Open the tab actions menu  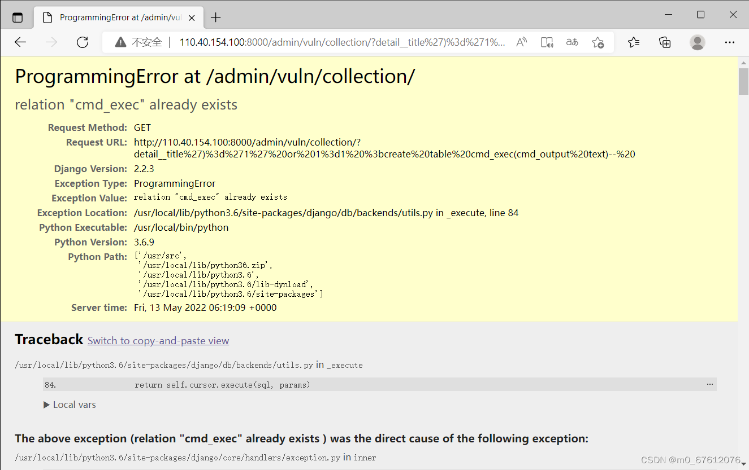coord(18,17)
